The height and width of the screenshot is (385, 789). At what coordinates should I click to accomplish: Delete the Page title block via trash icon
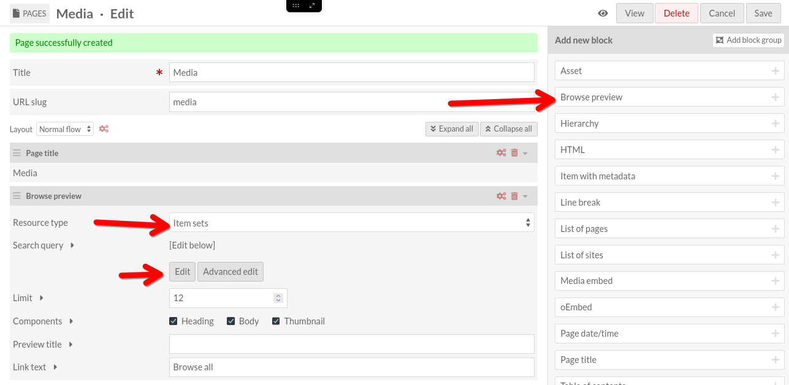point(514,153)
